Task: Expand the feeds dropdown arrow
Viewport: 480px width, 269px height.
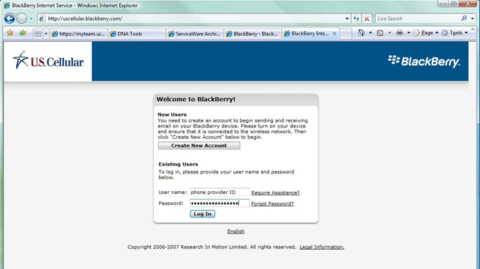Action: pyautogui.click(x=389, y=33)
